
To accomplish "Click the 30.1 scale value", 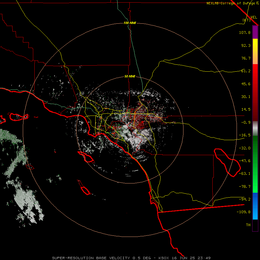I will 246,97.
